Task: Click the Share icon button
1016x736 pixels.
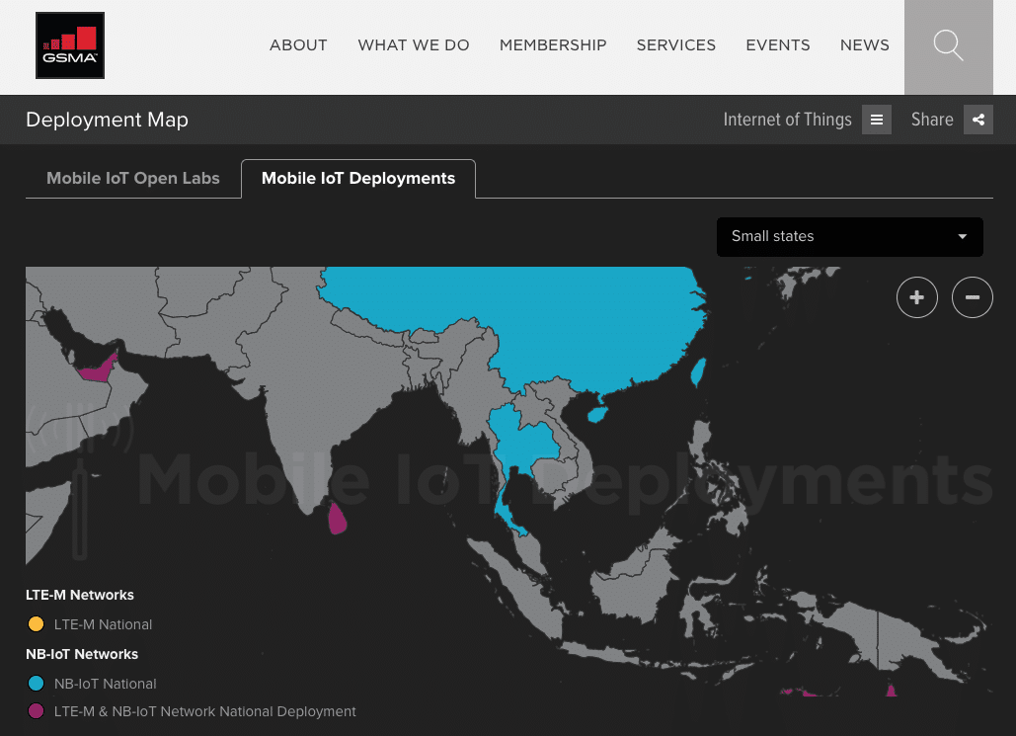Action: (977, 120)
